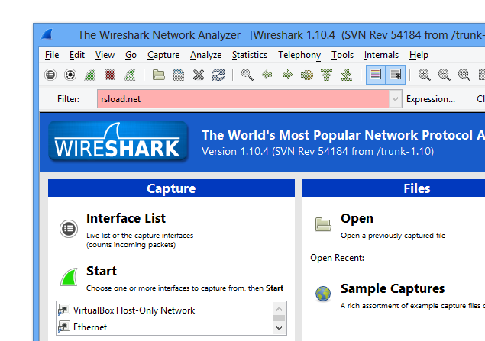The image size is (485, 341).
Task: Click the Open folder icon in Files
Action: click(323, 224)
